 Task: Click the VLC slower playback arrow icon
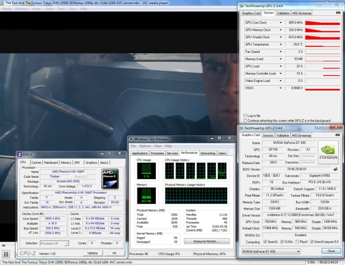(x=3, y=245)
